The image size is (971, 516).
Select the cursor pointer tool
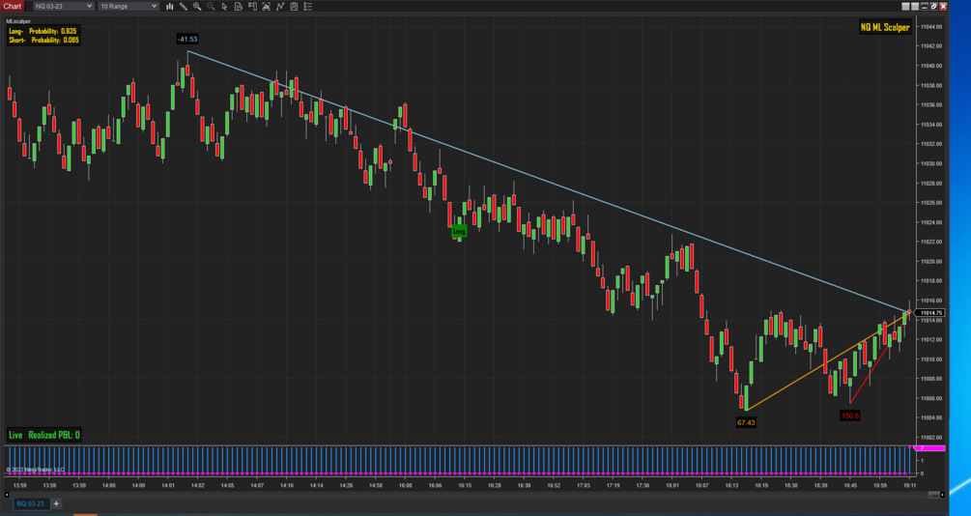[225, 6]
